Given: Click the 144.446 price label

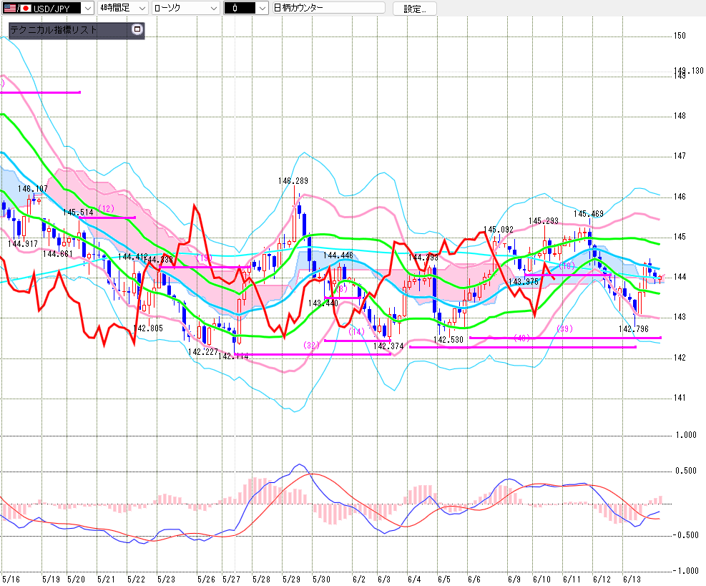Looking at the screenshot, I should tap(338, 255).
